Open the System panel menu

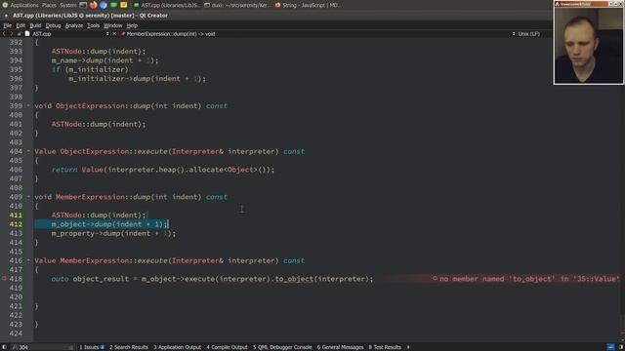point(68,5)
